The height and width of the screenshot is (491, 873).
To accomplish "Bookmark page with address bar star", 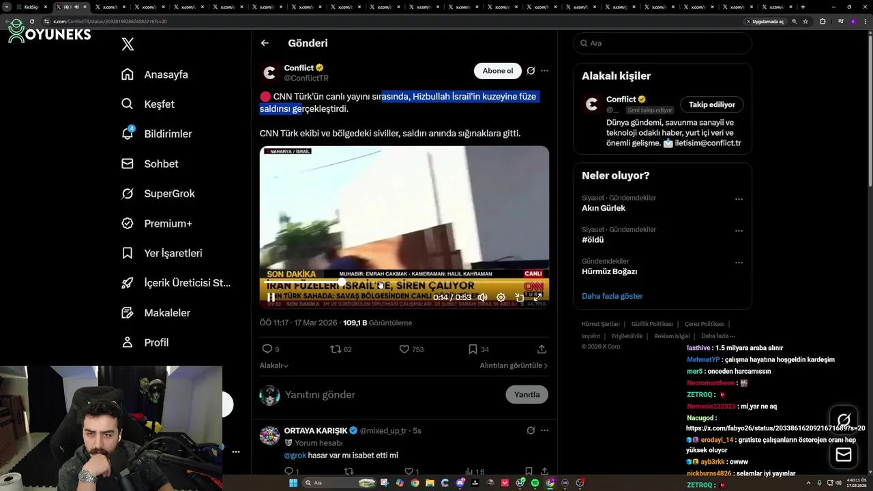I will coord(805,21).
